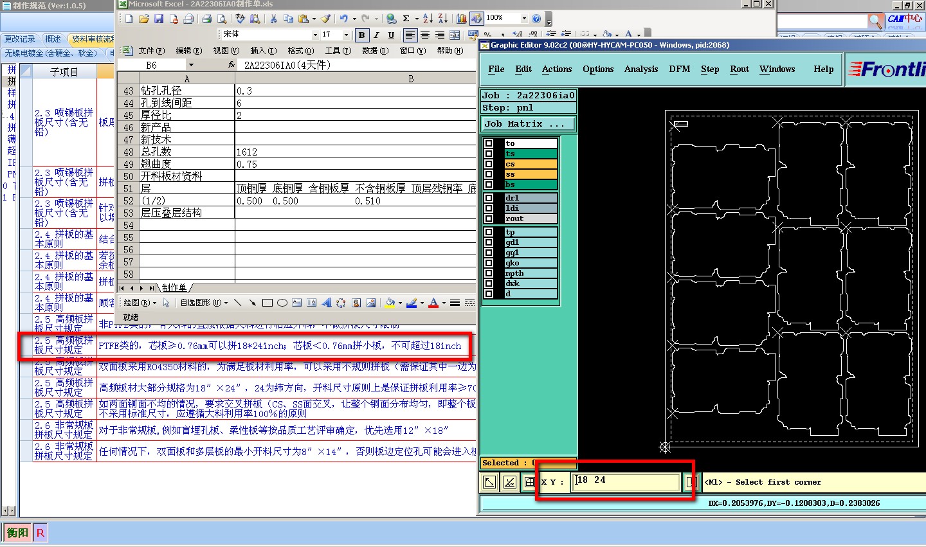Toggle the 'to' layer checkbox
926x547 pixels.
tap(489, 143)
